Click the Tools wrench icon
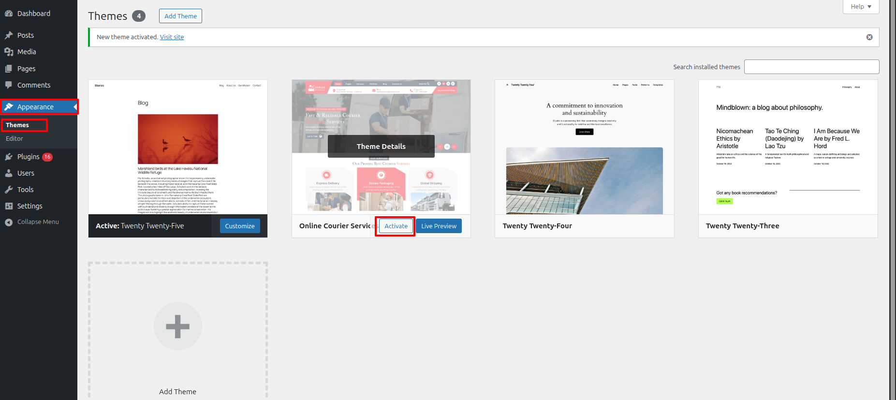The height and width of the screenshot is (400, 896). point(9,190)
